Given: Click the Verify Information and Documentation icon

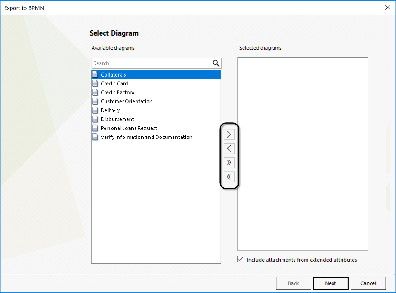Looking at the screenshot, I should [x=95, y=137].
